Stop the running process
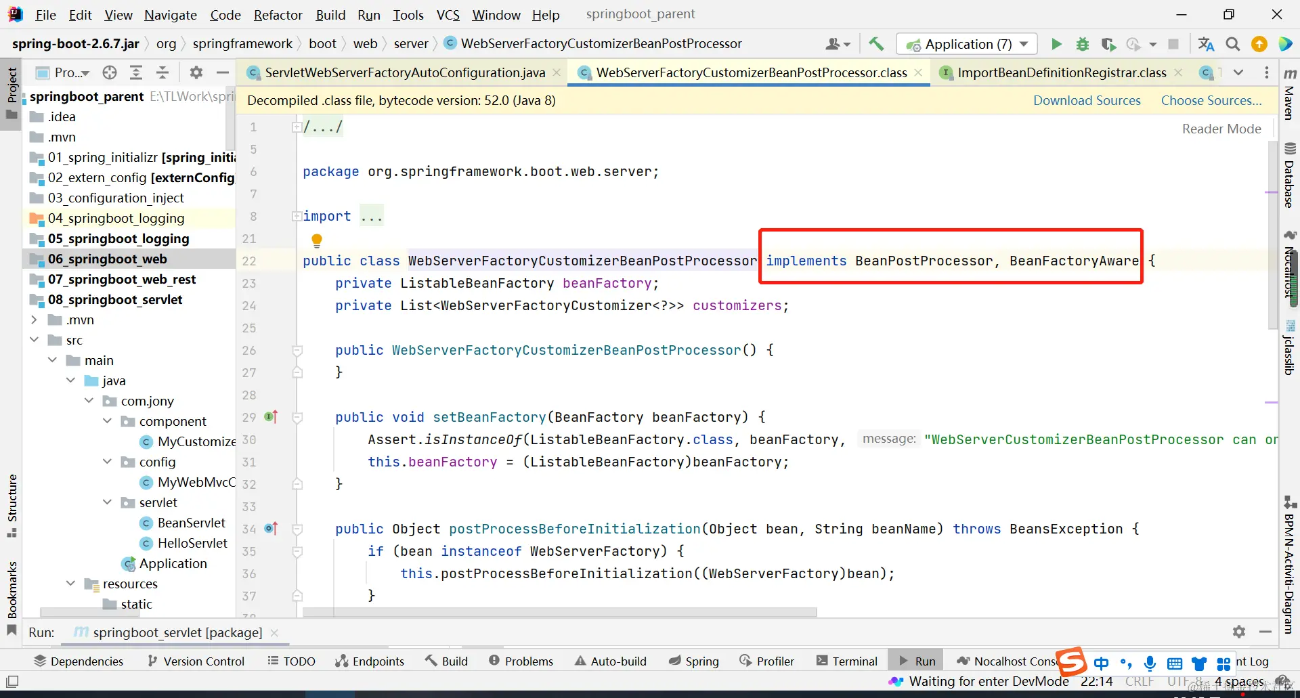 (x=1173, y=44)
